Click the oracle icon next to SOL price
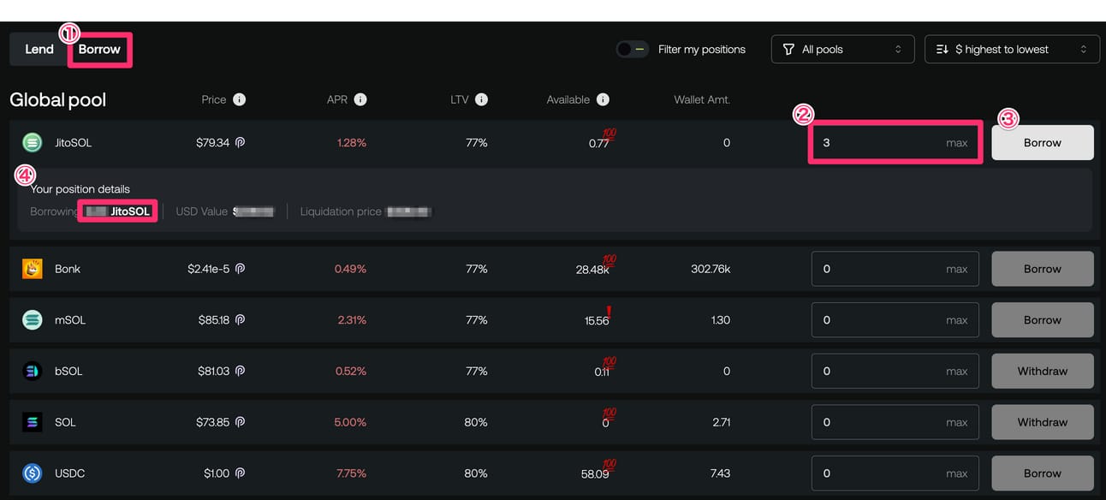1106x500 pixels. 241,422
